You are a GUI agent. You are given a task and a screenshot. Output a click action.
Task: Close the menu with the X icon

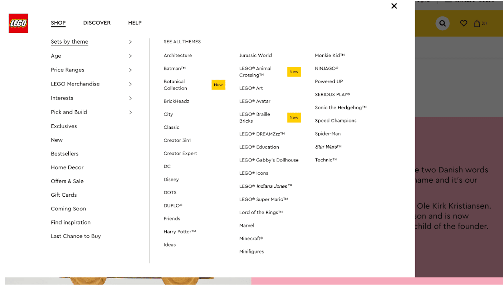point(394,6)
